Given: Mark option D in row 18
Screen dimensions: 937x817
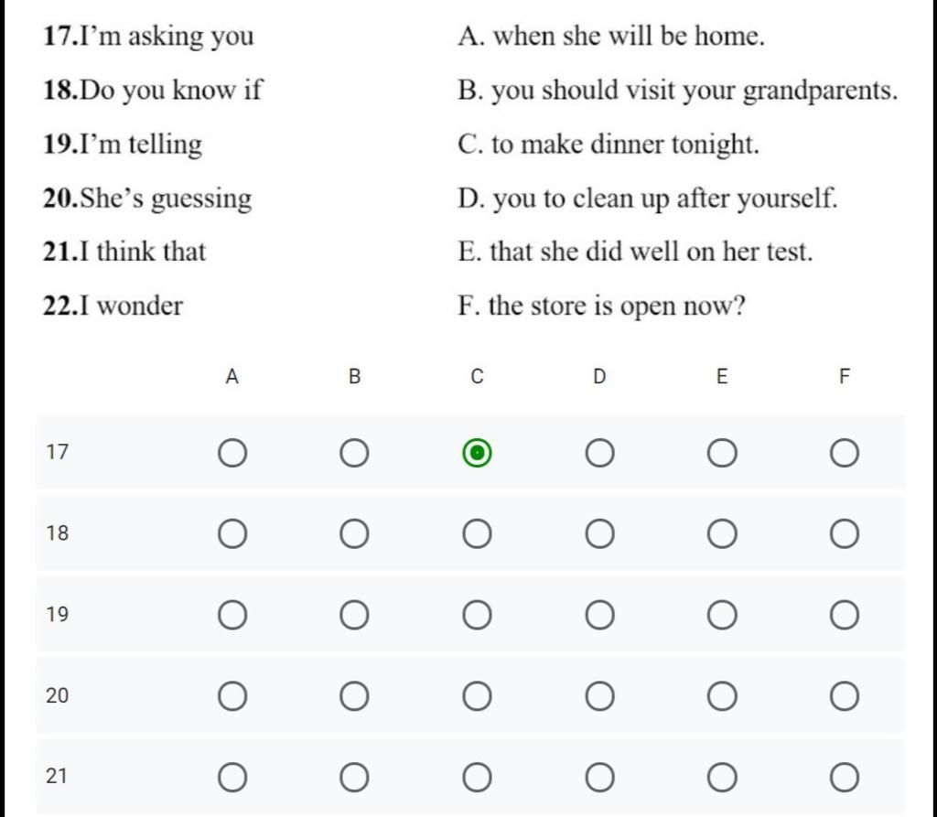Looking at the screenshot, I should pyautogui.click(x=599, y=534).
